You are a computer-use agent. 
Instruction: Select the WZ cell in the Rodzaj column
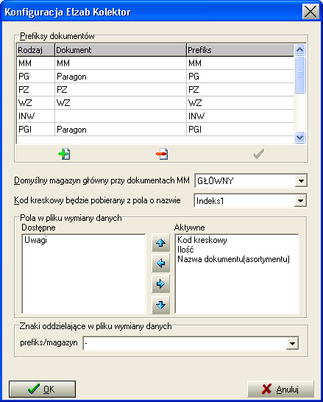click(35, 103)
